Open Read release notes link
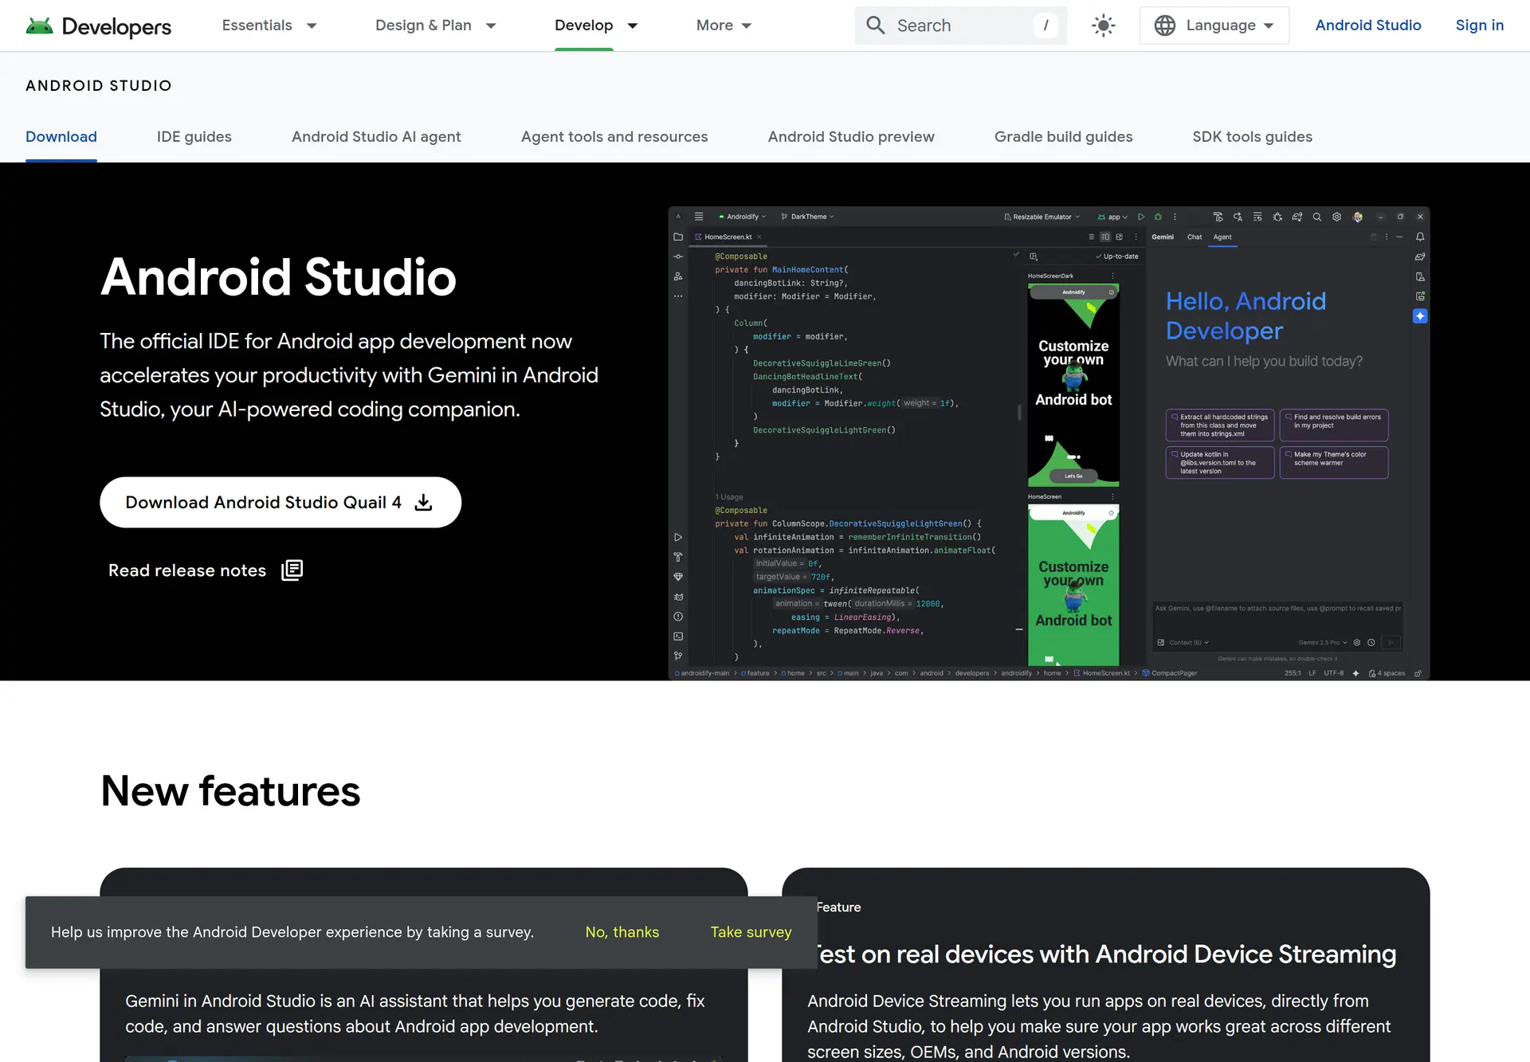Screen dimensions: 1530x1062 (206, 570)
